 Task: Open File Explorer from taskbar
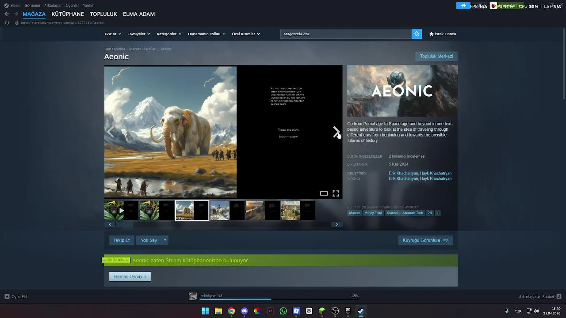pyautogui.click(x=218, y=311)
